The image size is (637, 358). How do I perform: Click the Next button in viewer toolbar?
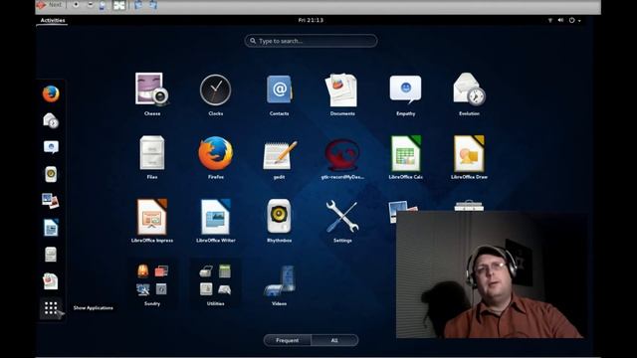(x=50, y=5)
